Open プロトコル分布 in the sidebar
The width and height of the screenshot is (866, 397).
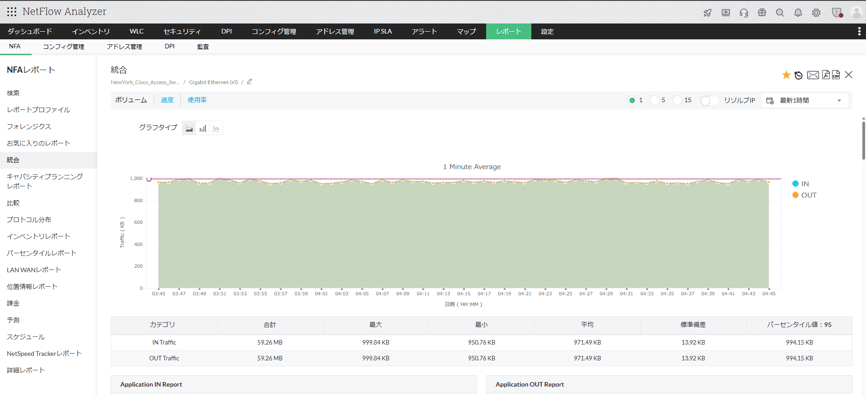click(29, 220)
